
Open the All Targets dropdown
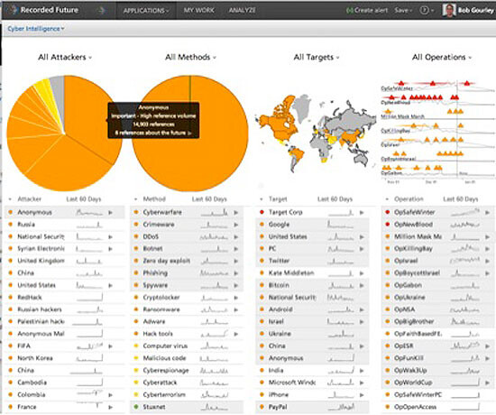[x=317, y=58]
